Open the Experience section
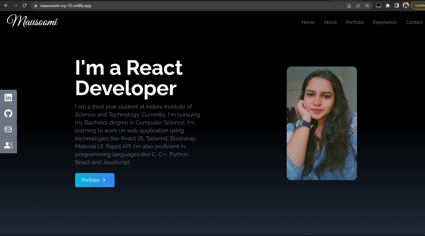The image size is (425, 236). tap(385, 22)
